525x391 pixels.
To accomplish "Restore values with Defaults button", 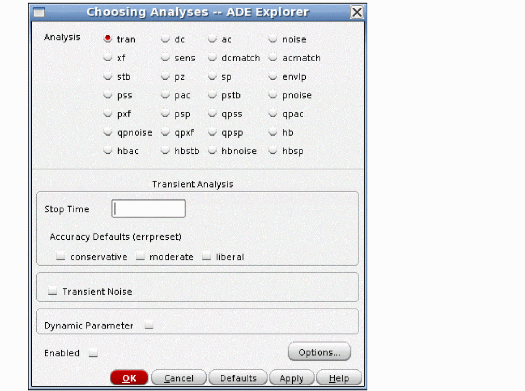I will [x=238, y=378].
